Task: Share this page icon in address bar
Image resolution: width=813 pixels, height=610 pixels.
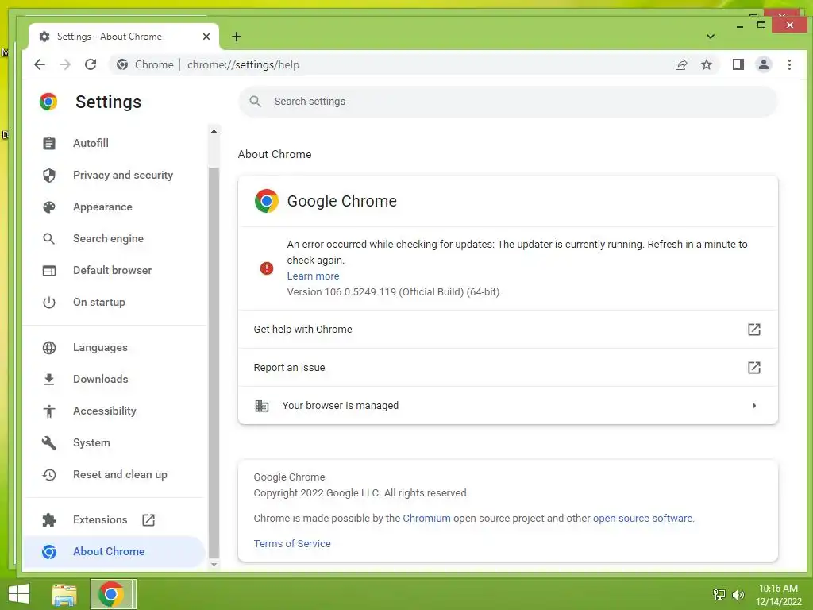Action: pos(680,65)
